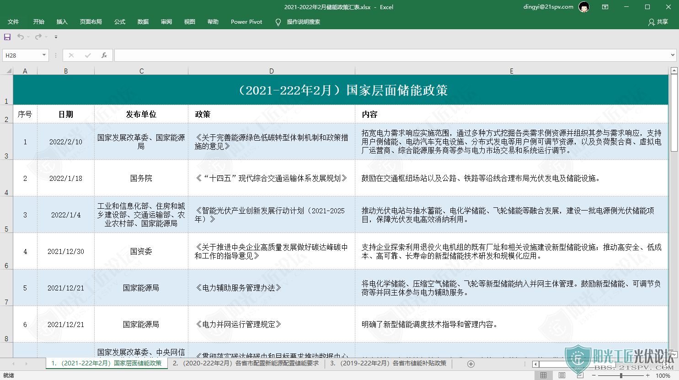Confirm entry with the checkmark icon
This screenshot has width=679, height=380.
88,55
